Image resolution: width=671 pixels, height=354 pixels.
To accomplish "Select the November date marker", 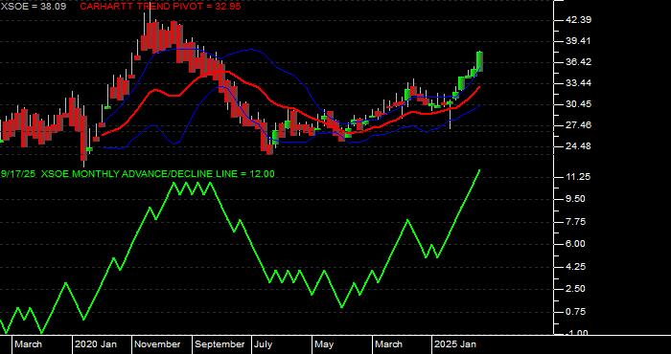I will (x=158, y=344).
